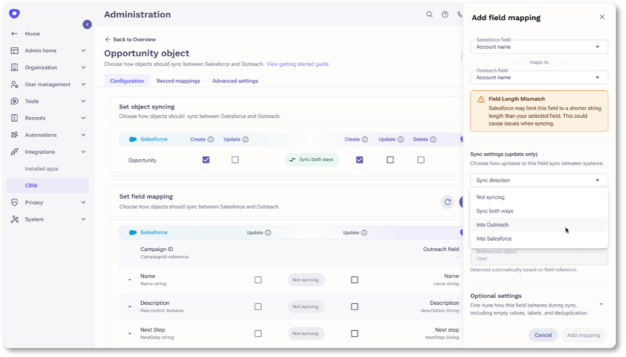This screenshot has height=357, width=626.
Task: Select Sync both ways option
Action: [539, 211]
